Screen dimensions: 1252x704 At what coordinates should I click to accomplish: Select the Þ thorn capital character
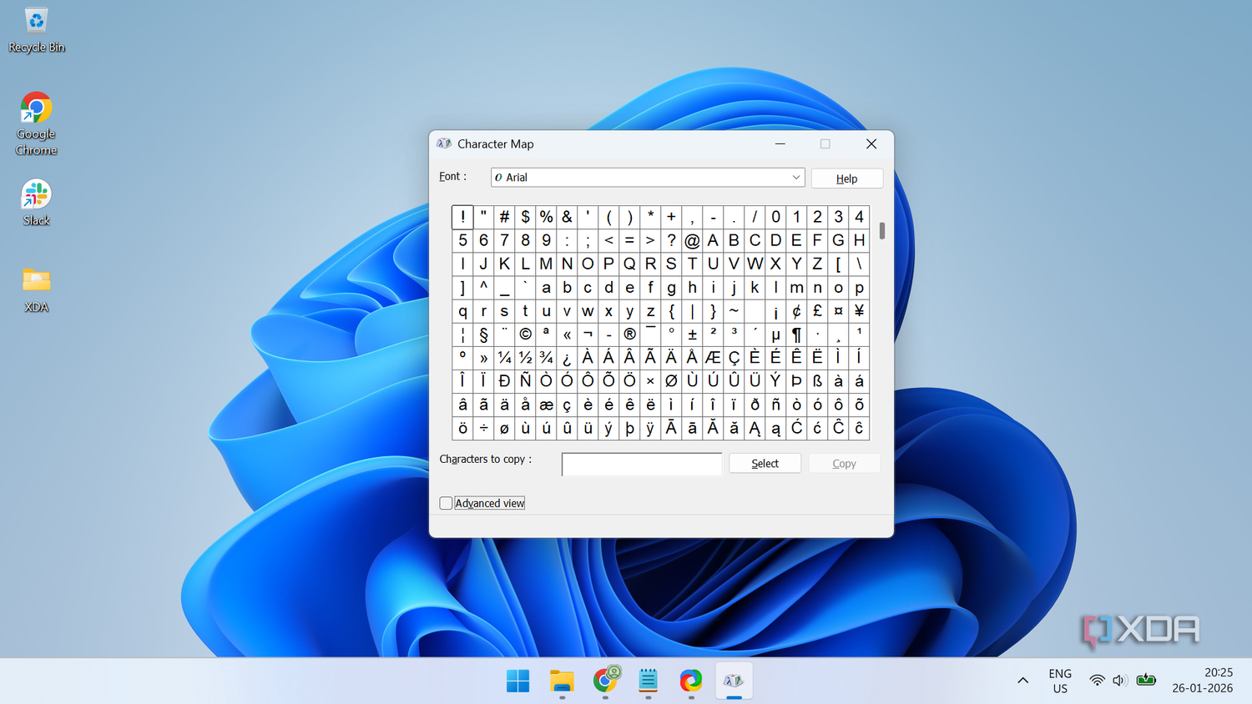796,381
